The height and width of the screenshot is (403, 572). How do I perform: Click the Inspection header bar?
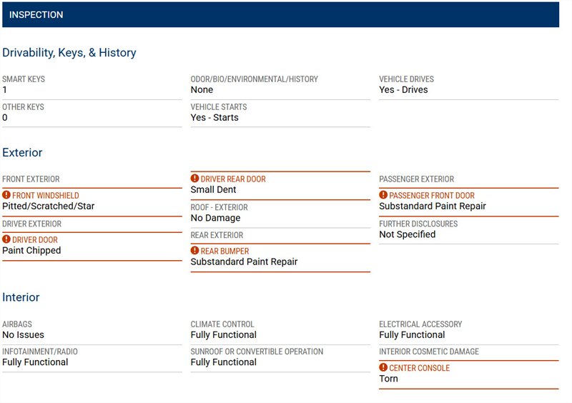pos(280,14)
